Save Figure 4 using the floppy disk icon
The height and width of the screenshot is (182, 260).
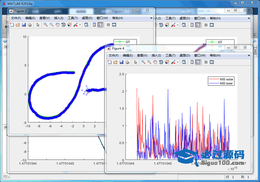coord(121,62)
